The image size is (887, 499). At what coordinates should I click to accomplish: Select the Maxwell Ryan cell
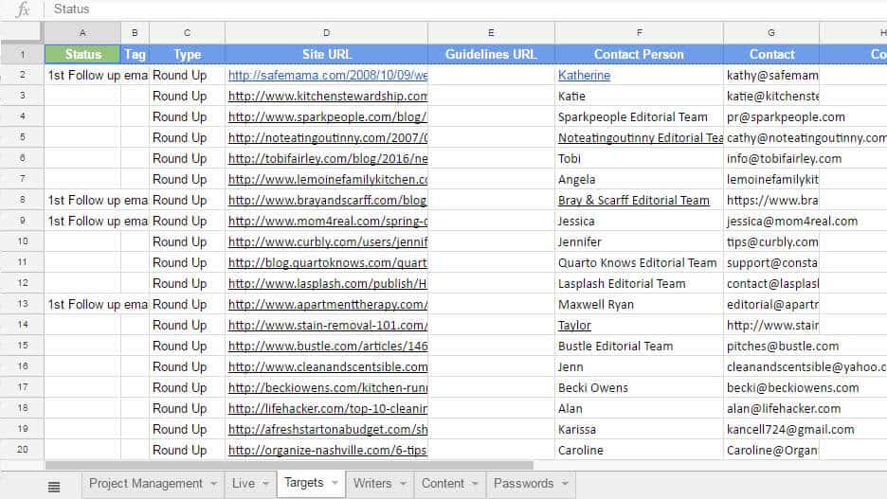(x=640, y=305)
